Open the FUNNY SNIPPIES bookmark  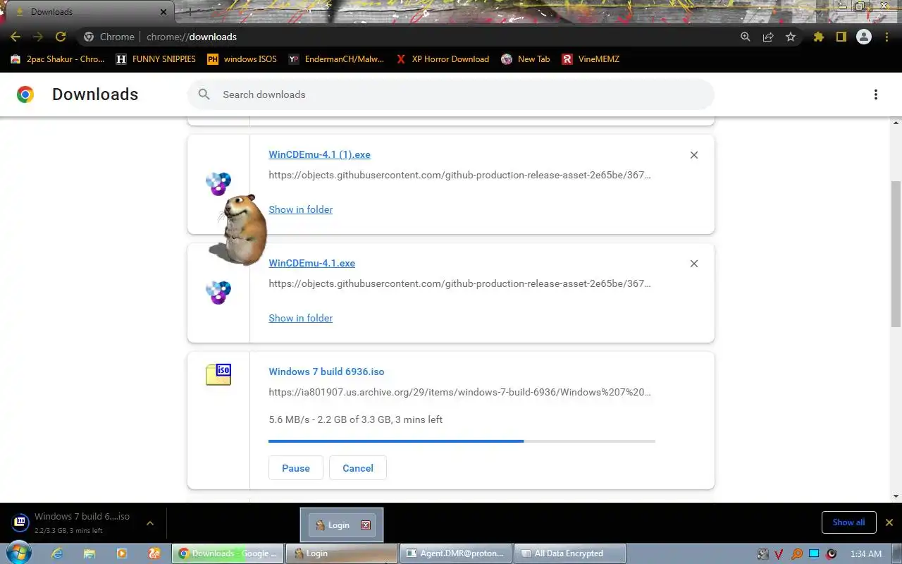coord(156,59)
